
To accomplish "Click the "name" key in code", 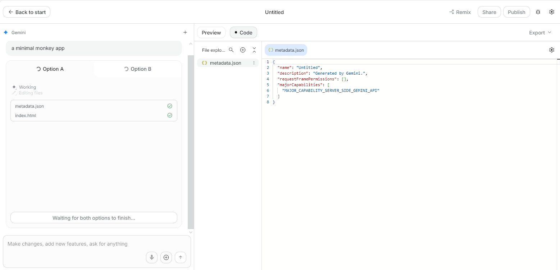I will pyautogui.click(x=284, y=67).
